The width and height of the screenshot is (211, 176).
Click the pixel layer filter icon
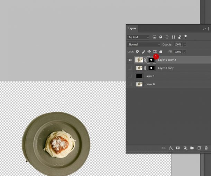[155, 37]
